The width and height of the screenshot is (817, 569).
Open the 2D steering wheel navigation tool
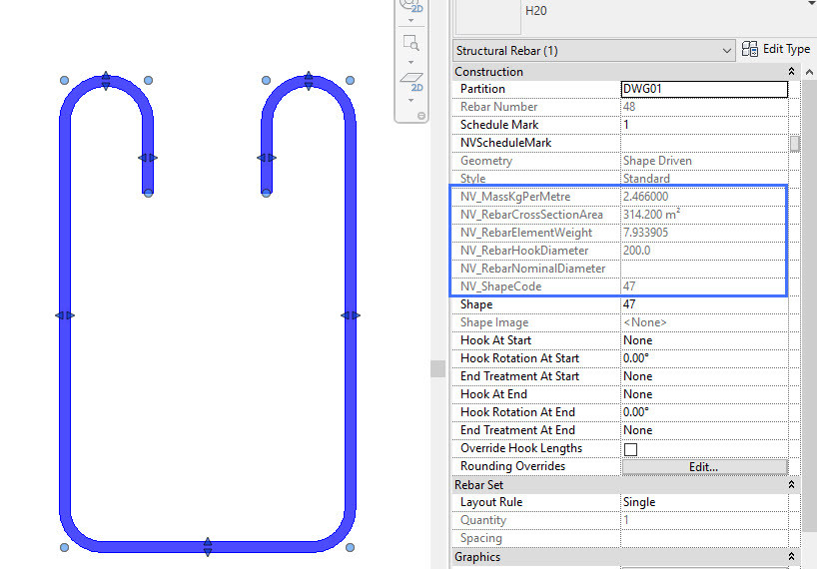tap(411, 5)
